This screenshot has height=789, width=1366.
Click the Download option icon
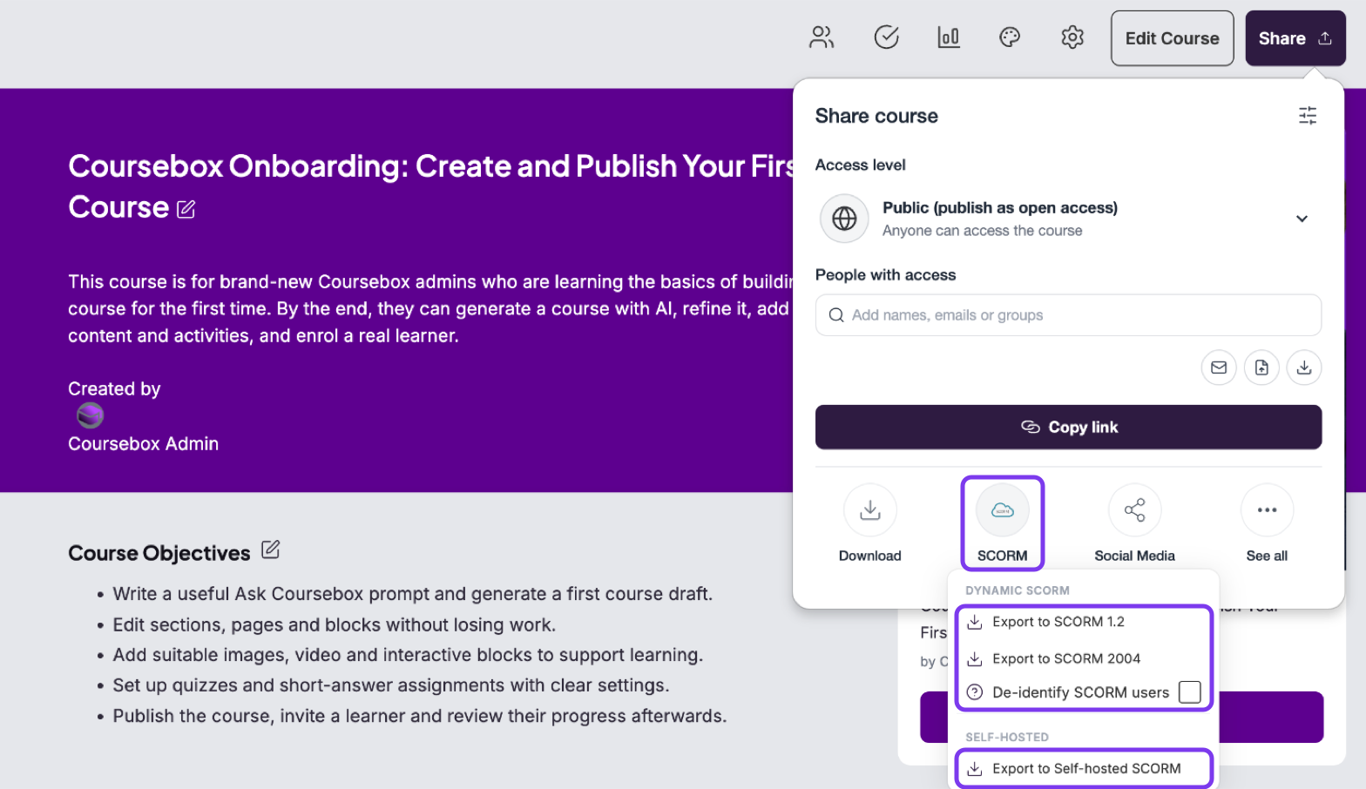tap(870, 510)
